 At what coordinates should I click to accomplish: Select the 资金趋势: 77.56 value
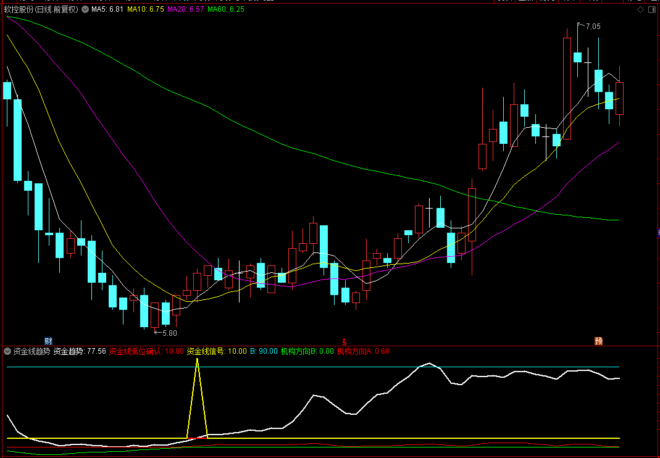click(80, 351)
